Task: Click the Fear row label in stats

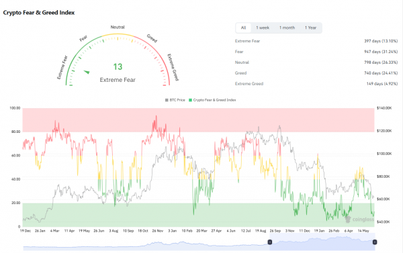Action: coord(239,52)
